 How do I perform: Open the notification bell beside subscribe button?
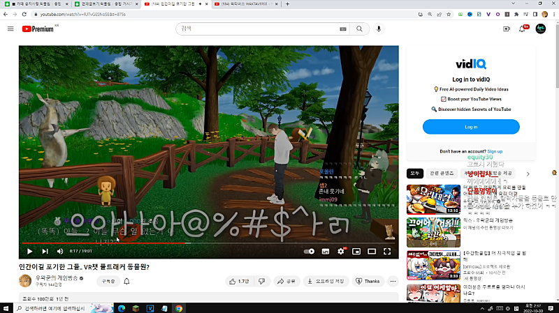[126, 282]
